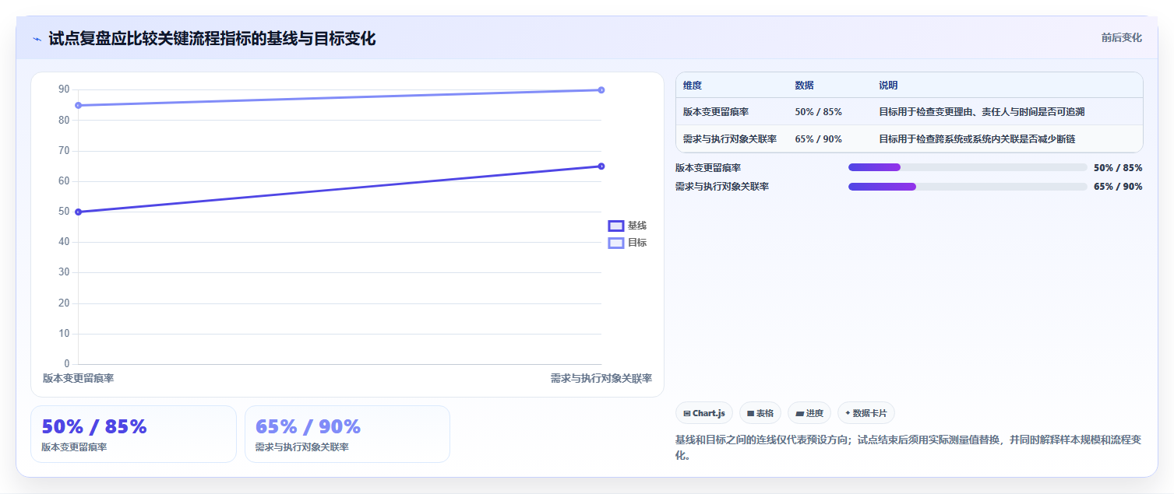The image size is (1174, 494).
Task: Click the 维度 column header
Action: [693, 86]
